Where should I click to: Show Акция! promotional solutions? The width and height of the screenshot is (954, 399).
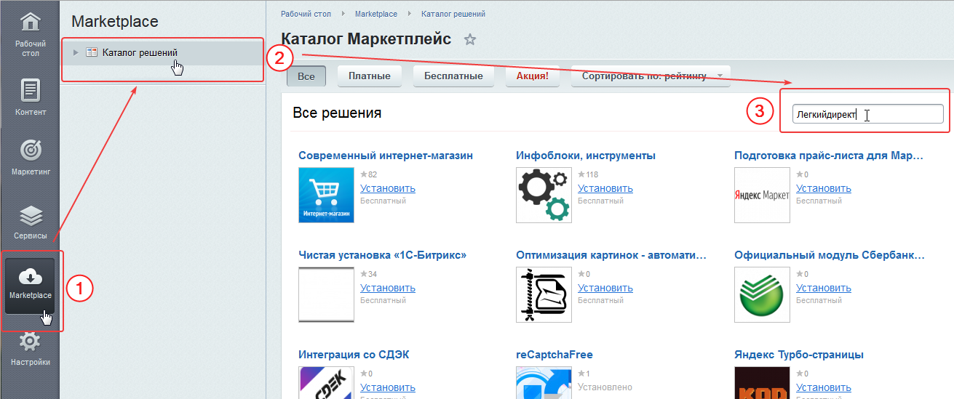[x=532, y=76]
